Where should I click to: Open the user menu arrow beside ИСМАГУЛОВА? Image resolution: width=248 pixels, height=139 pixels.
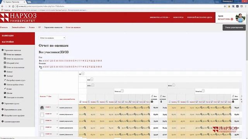(x=232, y=19)
